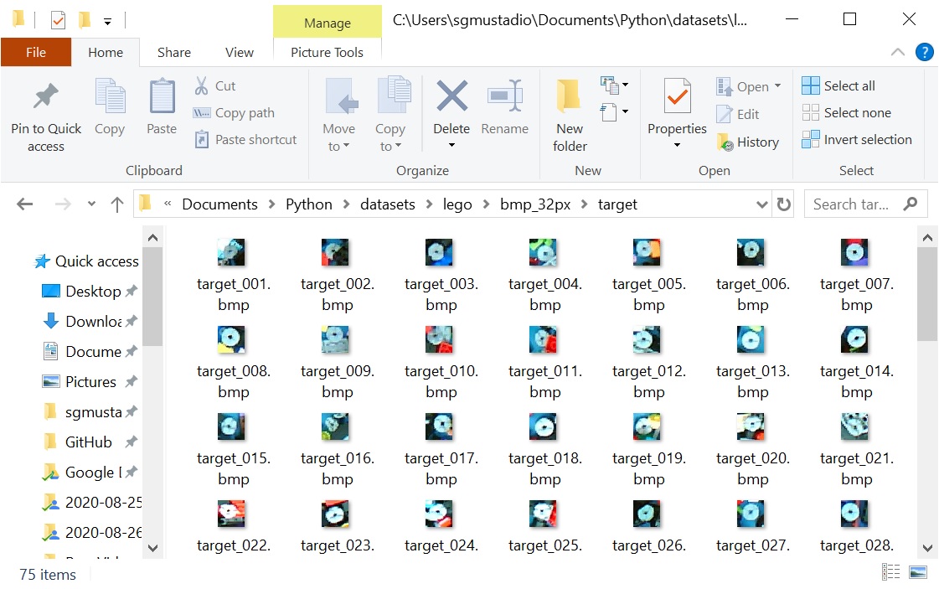Image resolution: width=939 pixels, height=589 pixels.
Task: Collapse the ribbon using the chevron
Action: pyautogui.click(x=898, y=52)
